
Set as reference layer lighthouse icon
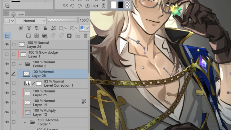(29, 28)
